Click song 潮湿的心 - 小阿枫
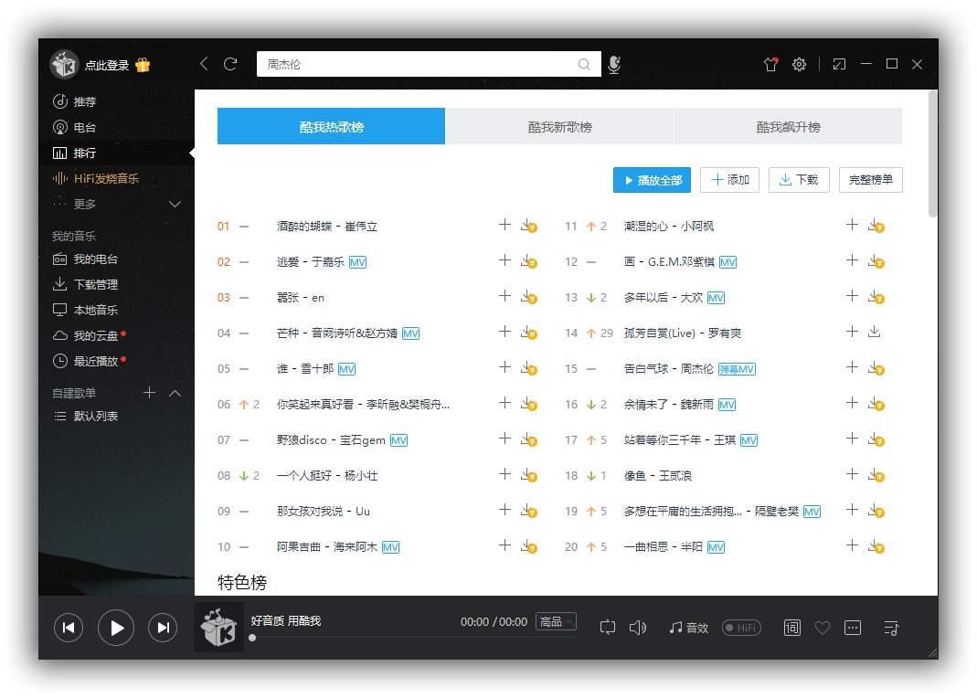This screenshot has height=698, width=977. coord(669,226)
